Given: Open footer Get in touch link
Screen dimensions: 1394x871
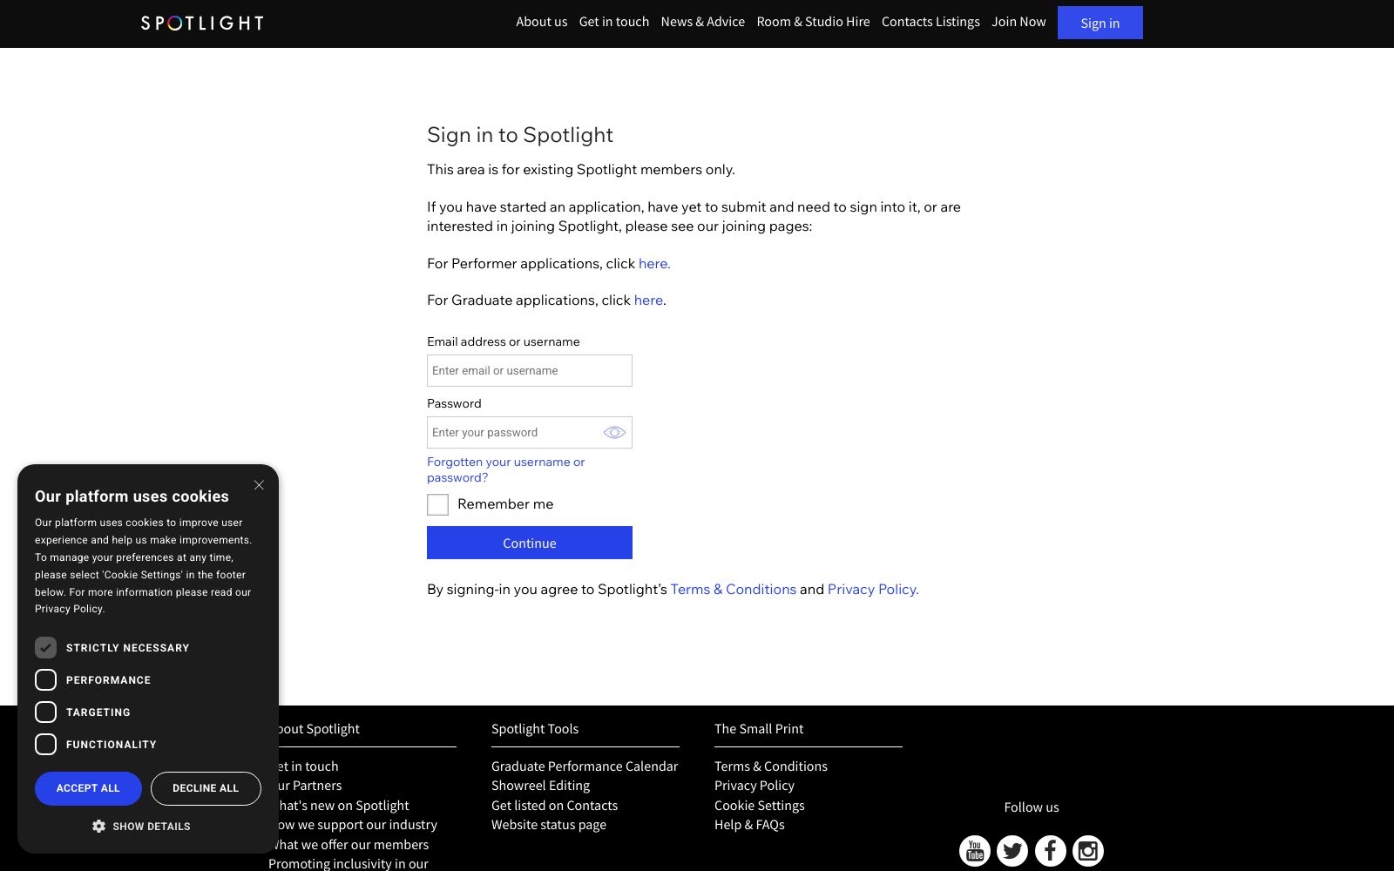Looking at the screenshot, I should [x=308, y=766].
